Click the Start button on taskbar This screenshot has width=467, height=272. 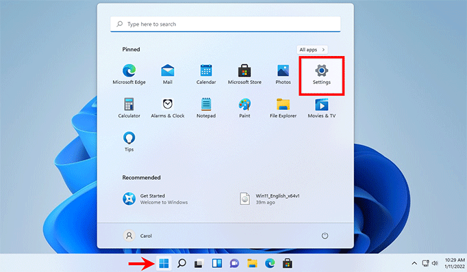164,263
